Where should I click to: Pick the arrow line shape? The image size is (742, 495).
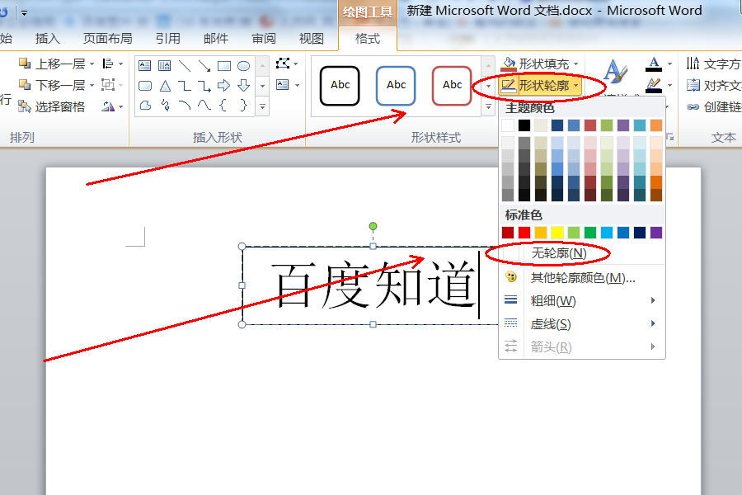coord(204,65)
